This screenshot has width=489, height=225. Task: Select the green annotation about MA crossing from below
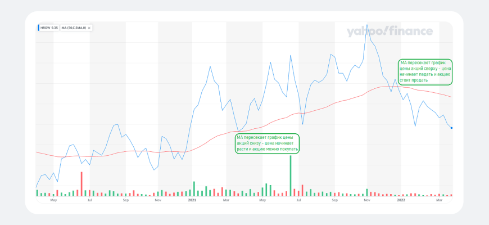[x=268, y=143]
